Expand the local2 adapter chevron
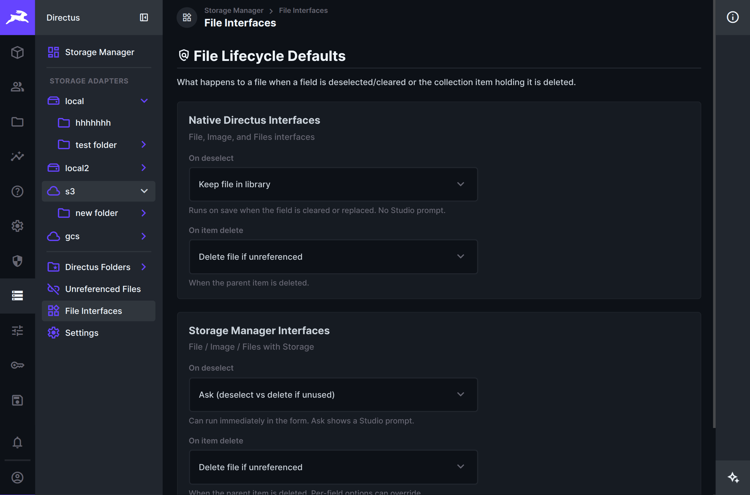This screenshot has width=750, height=495. [144, 168]
